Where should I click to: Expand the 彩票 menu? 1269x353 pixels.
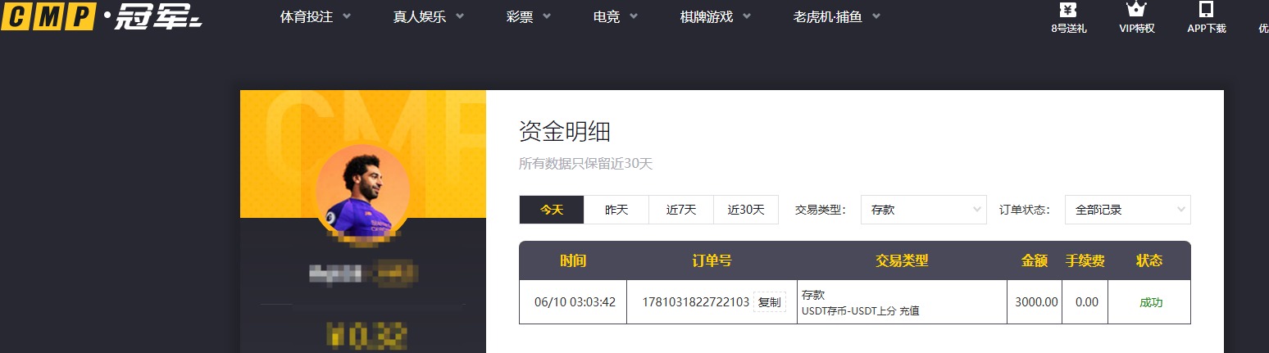pos(529,16)
